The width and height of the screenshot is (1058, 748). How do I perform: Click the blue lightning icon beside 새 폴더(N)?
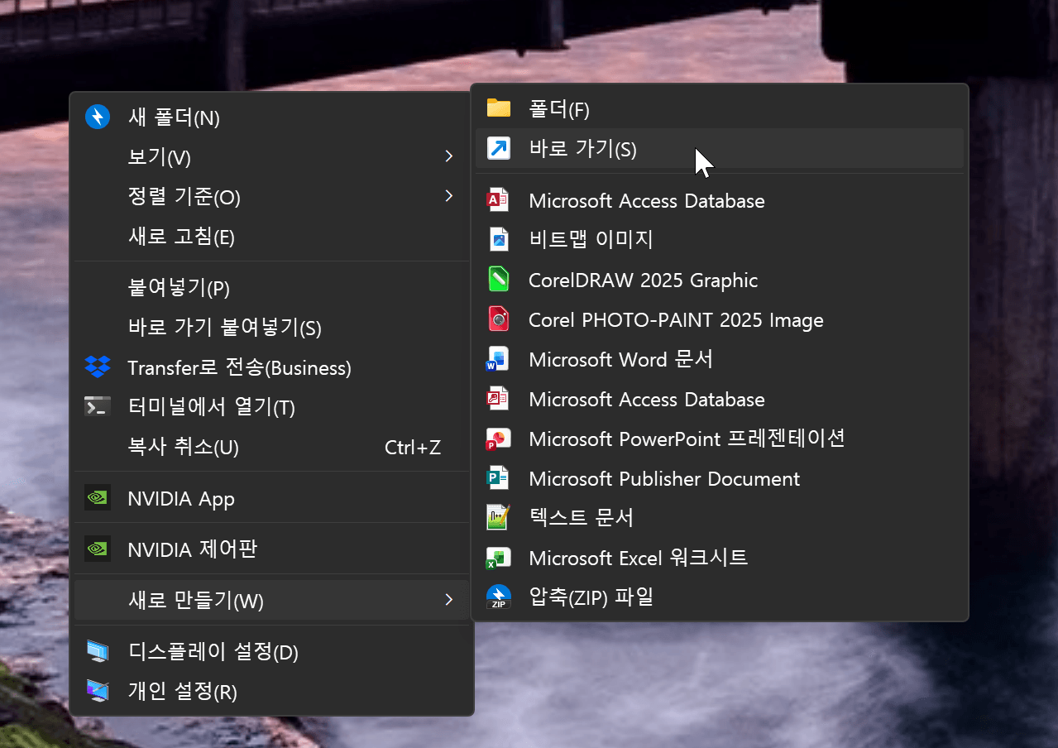(x=98, y=117)
